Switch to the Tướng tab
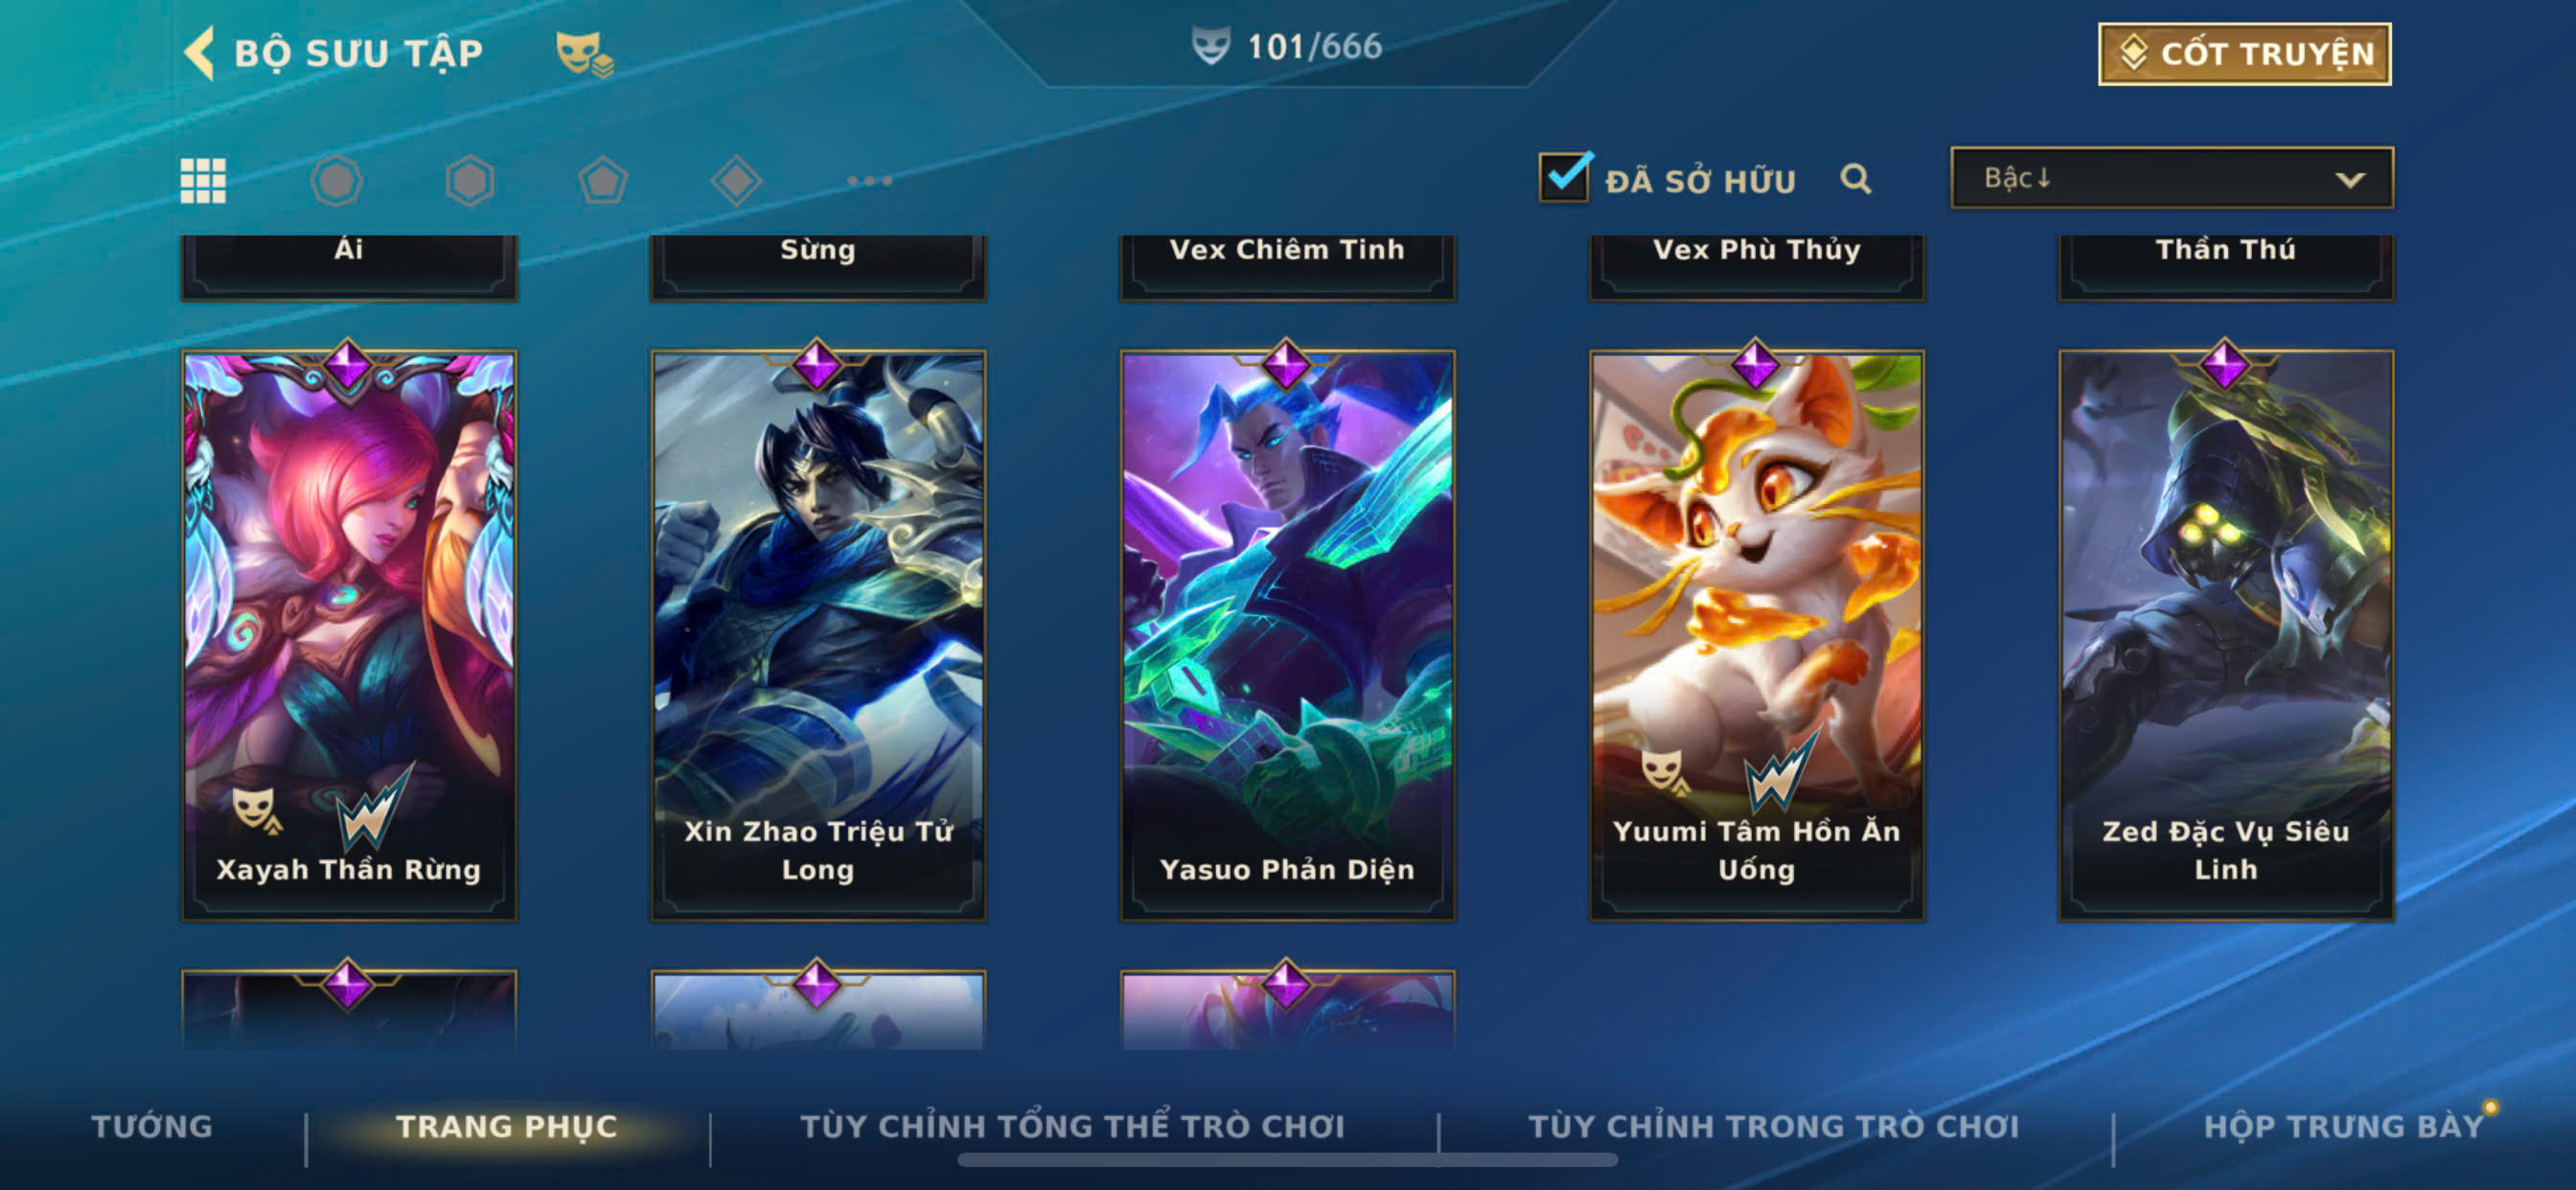This screenshot has height=1190, width=2576. [x=152, y=1126]
